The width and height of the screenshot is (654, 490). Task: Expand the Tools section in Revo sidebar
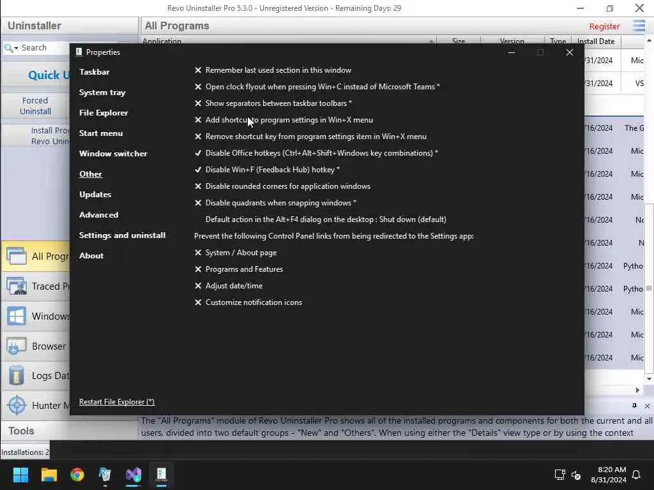click(x=22, y=431)
